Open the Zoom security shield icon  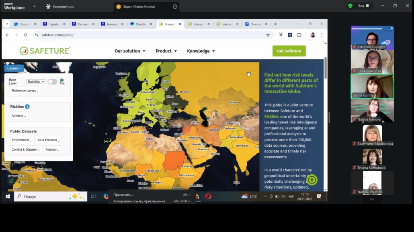point(350,6)
